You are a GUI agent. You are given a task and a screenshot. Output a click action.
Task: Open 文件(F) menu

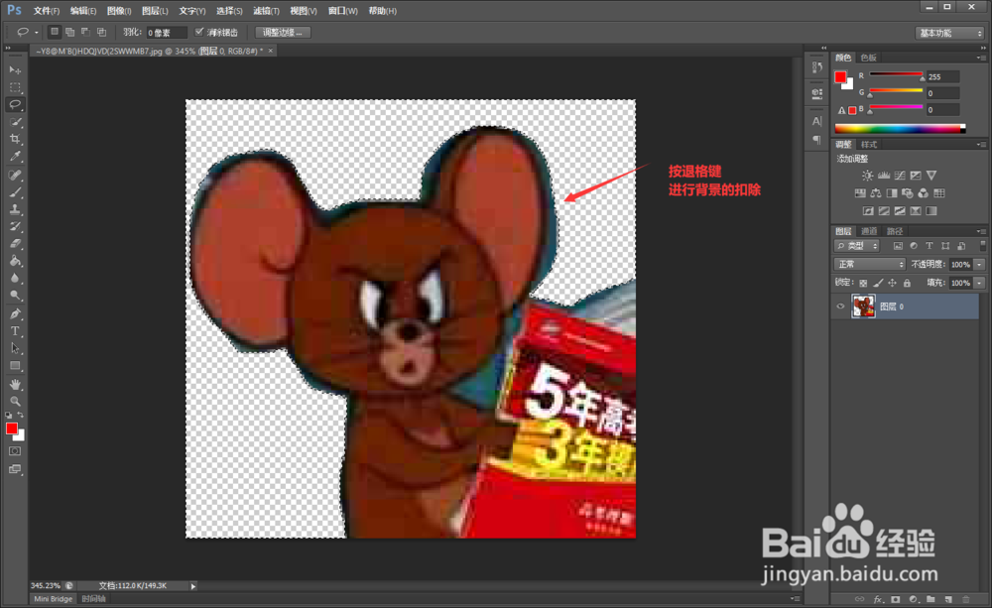pos(47,11)
